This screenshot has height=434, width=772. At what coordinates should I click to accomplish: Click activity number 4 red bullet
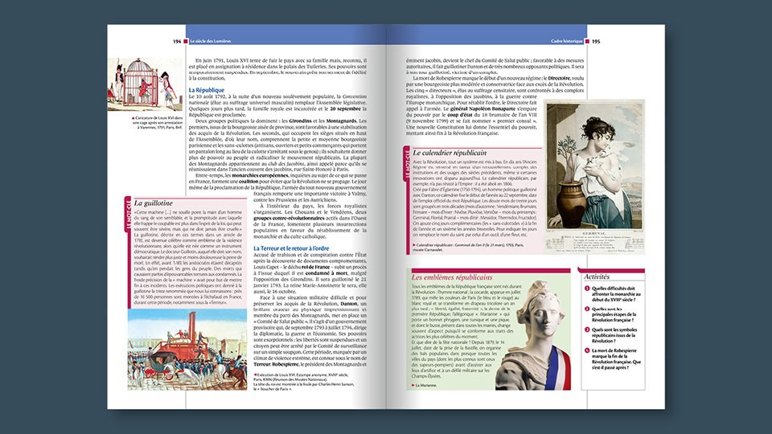point(587,350)
